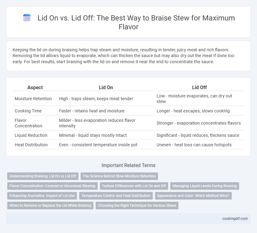The width and height of the screenshot is (257, 233).
Task: Click the calendar grid icon beside the title
Action: 27,18
